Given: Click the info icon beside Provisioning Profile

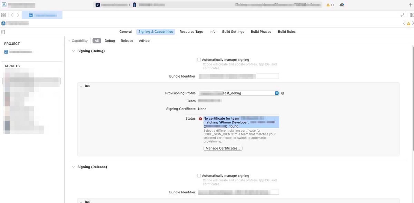Looking at the screenshot, I should pos(283,93).
